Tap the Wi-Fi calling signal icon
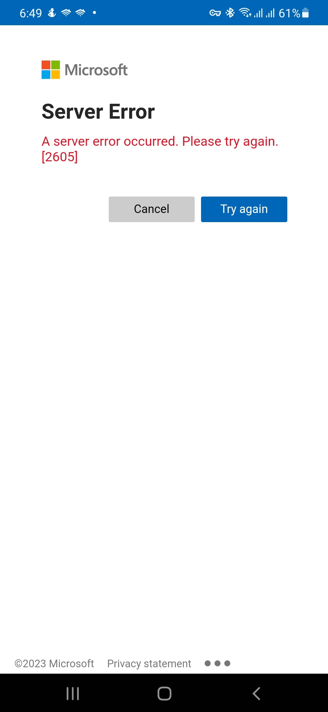Image resolution: width=328 pixels, height=712 pixels. coord(245,12)
